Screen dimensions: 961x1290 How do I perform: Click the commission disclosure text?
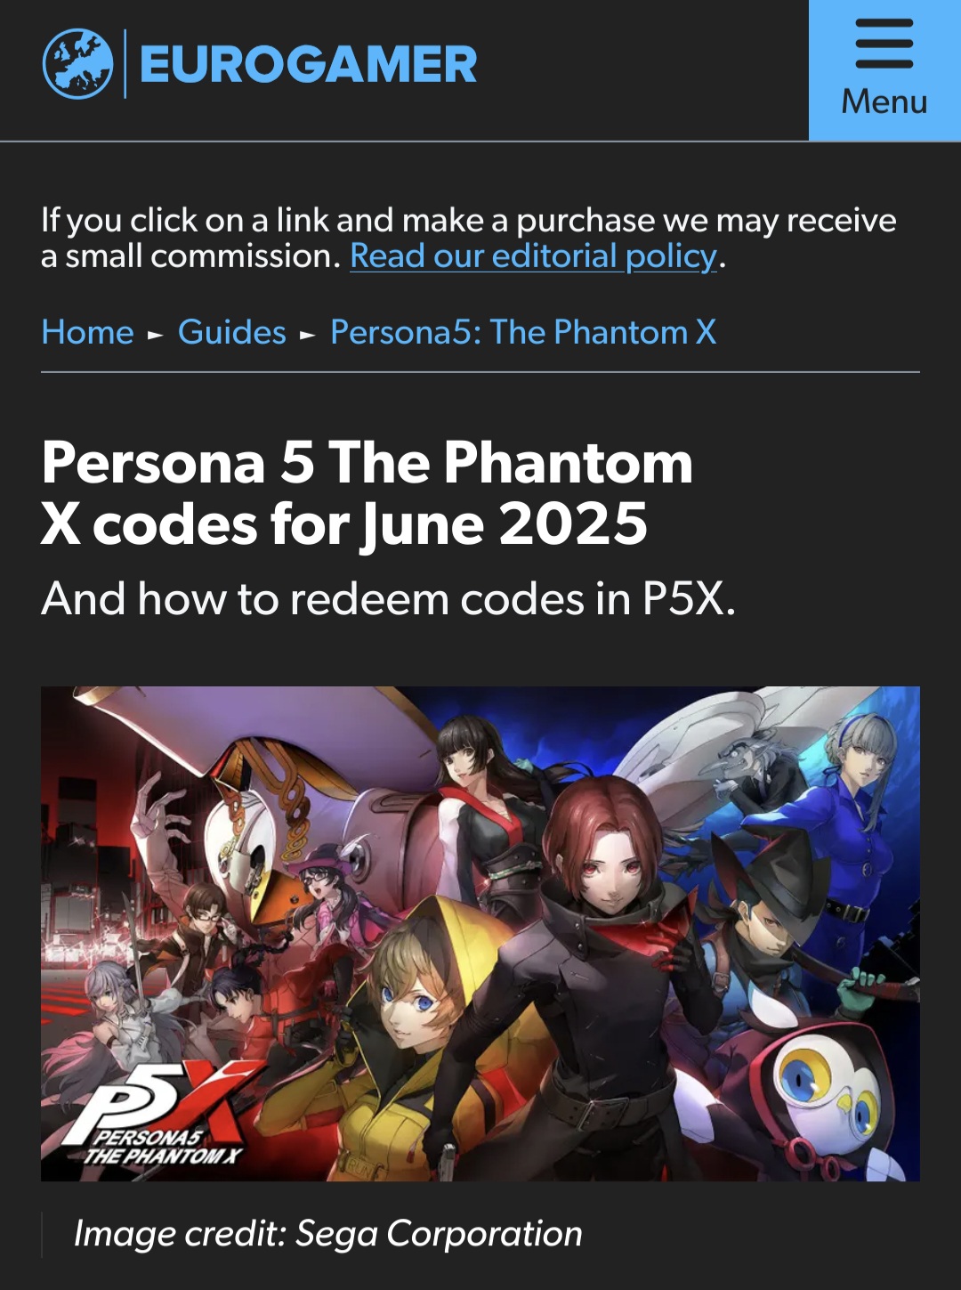click(x=468, y=239)
